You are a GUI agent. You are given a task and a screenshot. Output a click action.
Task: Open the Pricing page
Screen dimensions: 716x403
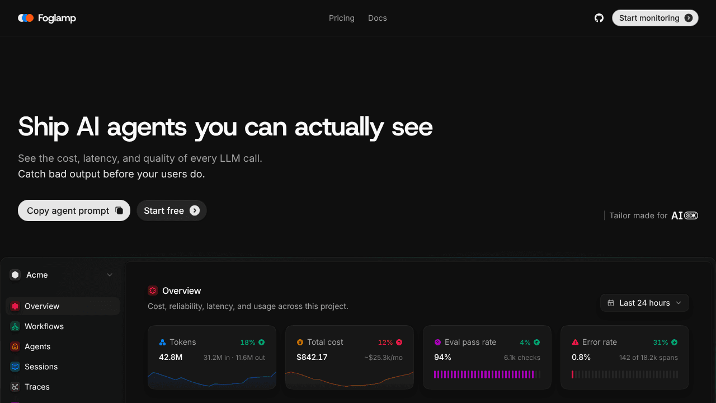(x=342, y=18)
